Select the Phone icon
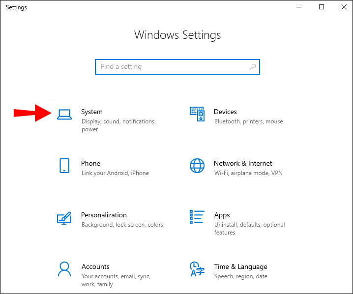The height and width of the screenshot is (294, 353). point(64,166)
